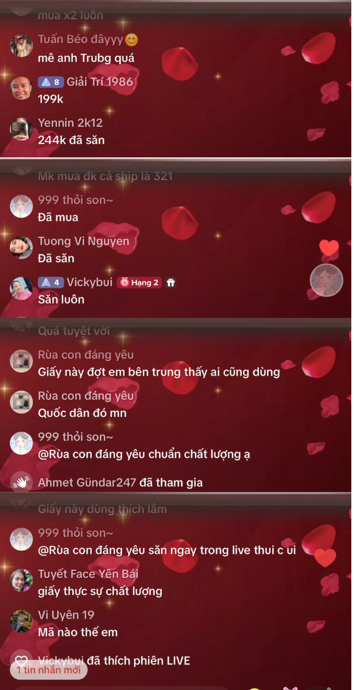354x690 pixels.
Task: Open Tuong Vi Nguyen avatar
Action: 21,248
